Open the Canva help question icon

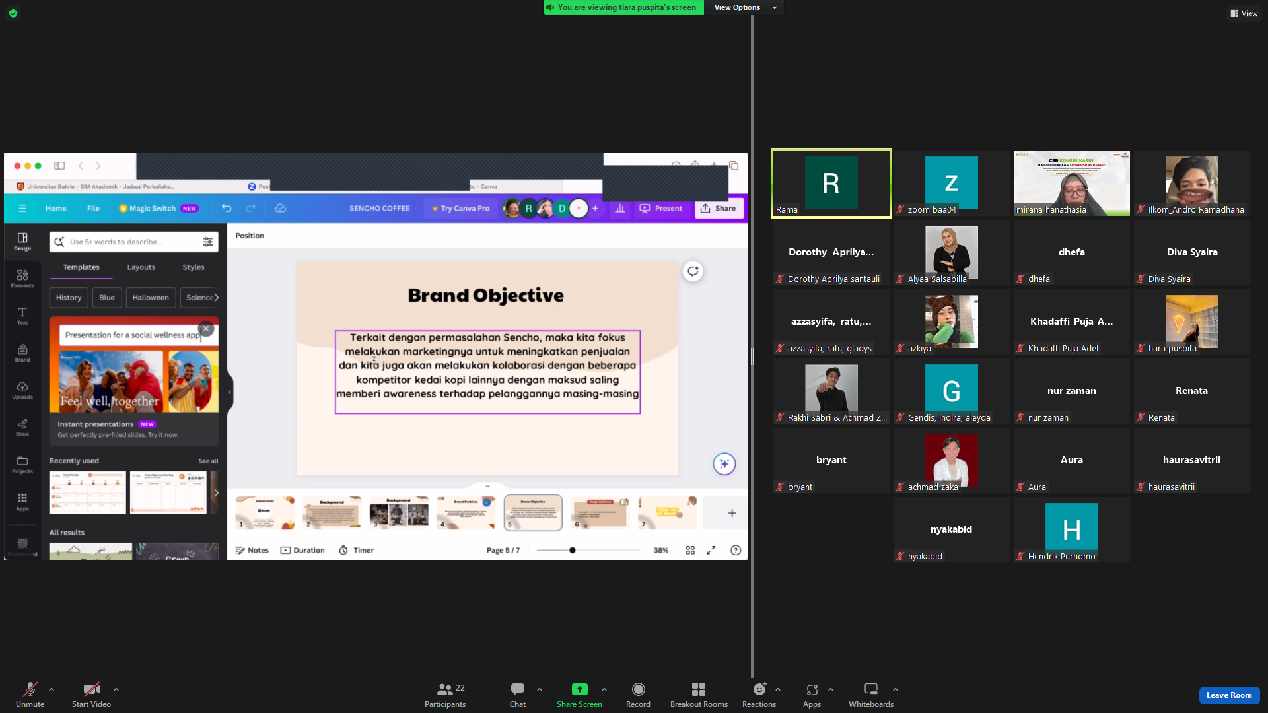pos(736,551)
